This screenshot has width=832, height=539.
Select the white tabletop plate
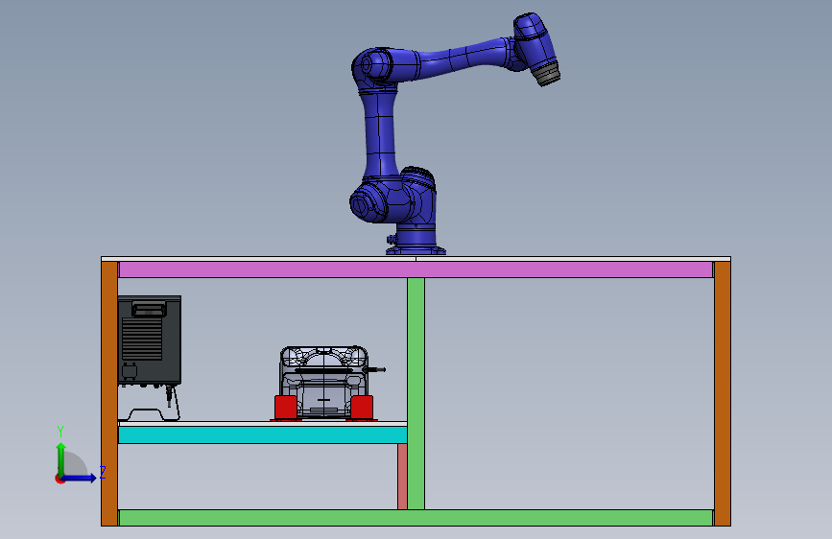pyautogui.click(x=416, y=259)
